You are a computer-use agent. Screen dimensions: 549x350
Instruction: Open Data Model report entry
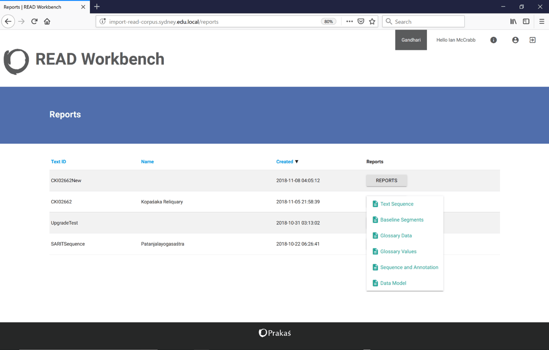pos(393,283)
